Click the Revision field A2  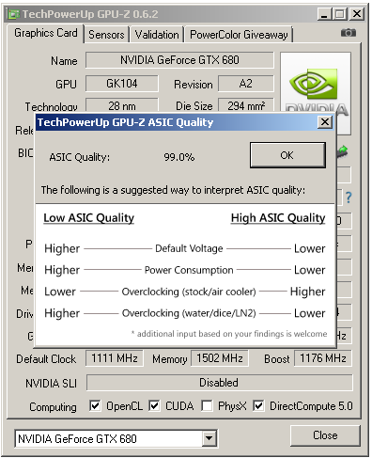[246, 84]
